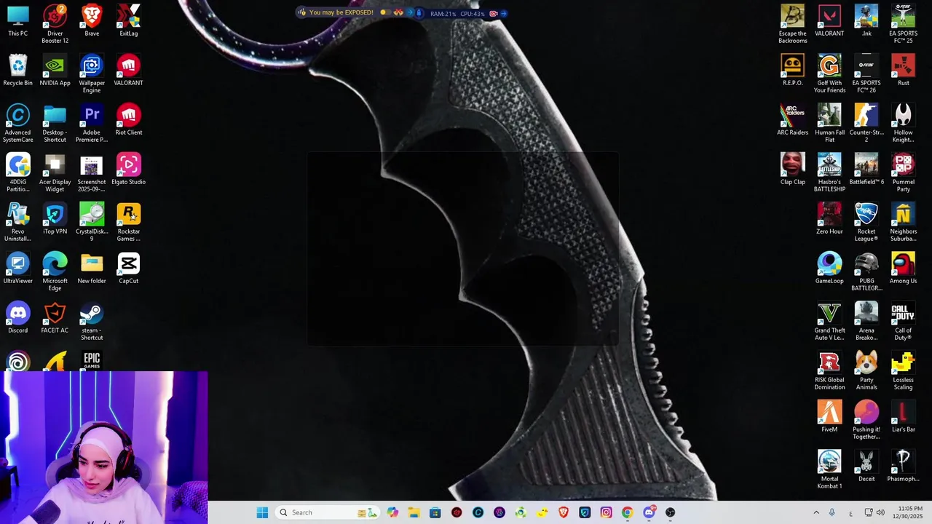
Task: Click the red screen recorder widget icon
Action: tap(494, 13)
